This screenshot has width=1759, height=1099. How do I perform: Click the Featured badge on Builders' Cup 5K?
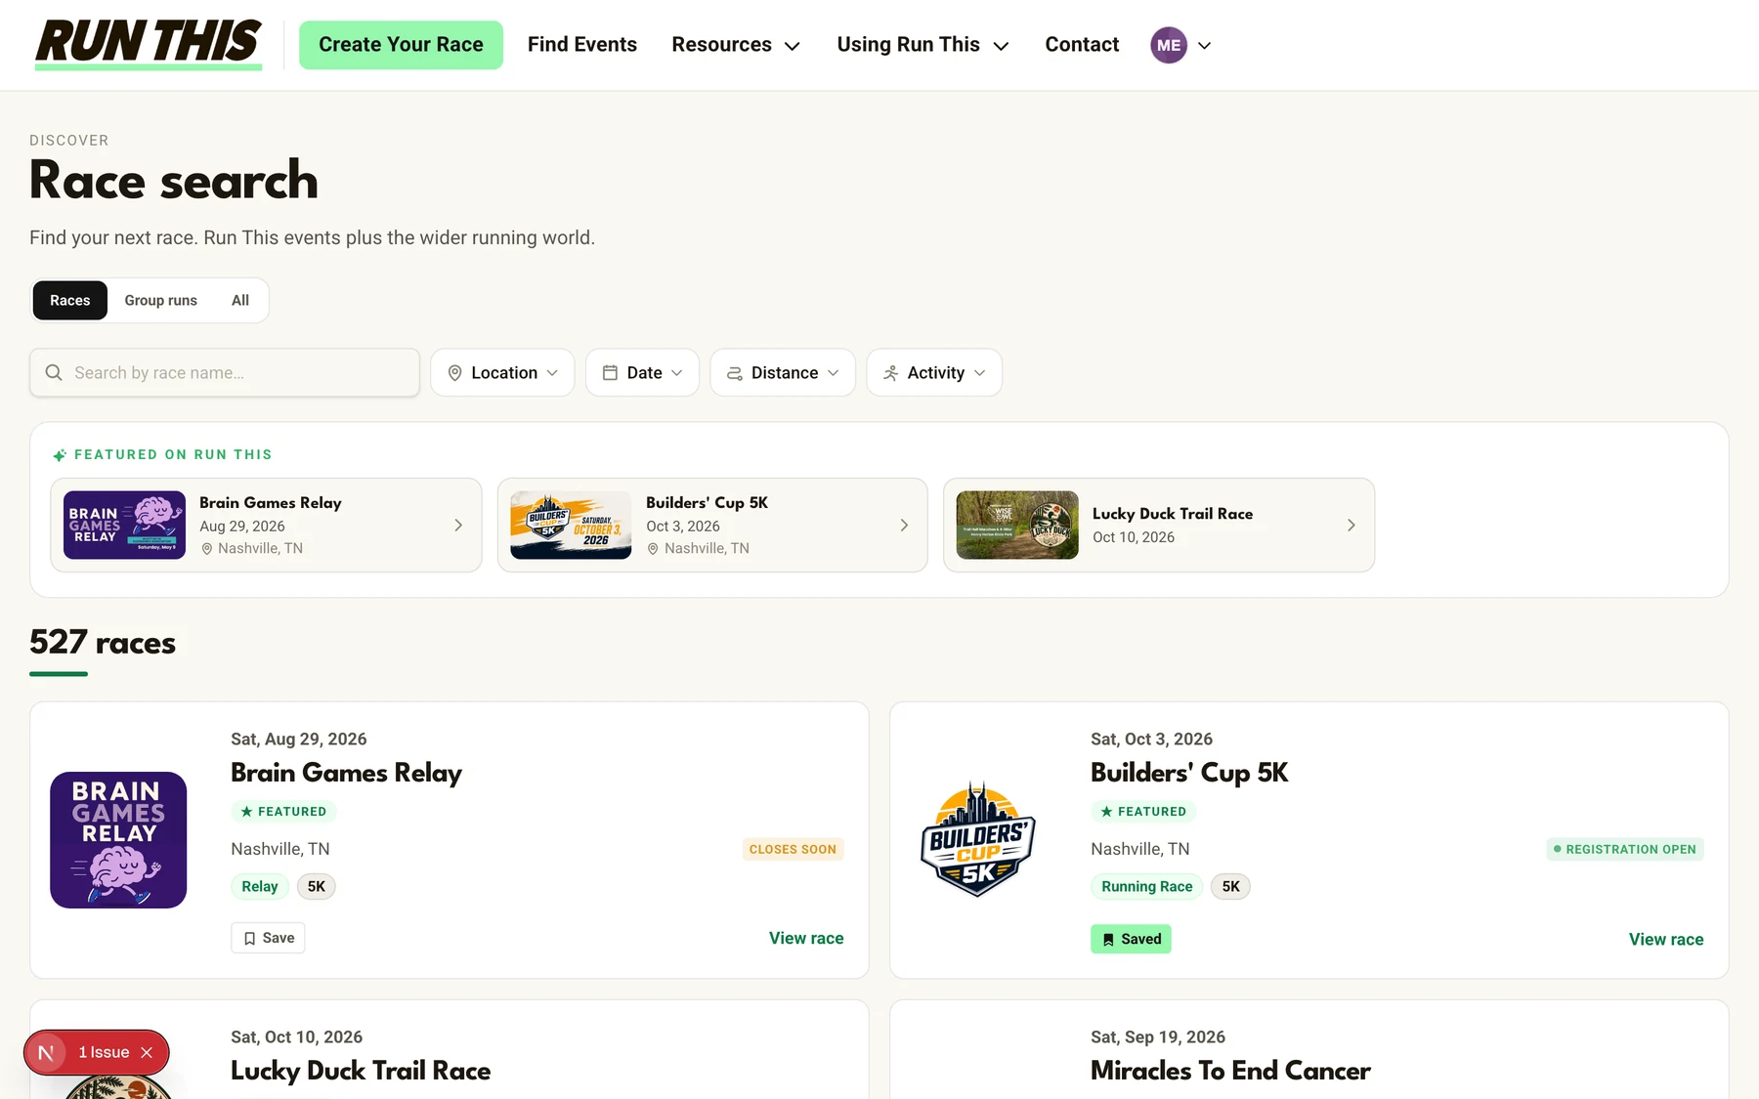(x=1143, y=812)
